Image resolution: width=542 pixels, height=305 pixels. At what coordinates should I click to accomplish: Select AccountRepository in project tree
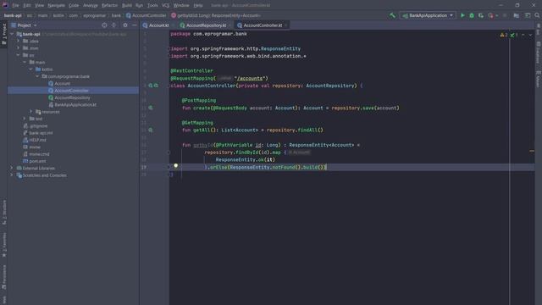[72, 97]
